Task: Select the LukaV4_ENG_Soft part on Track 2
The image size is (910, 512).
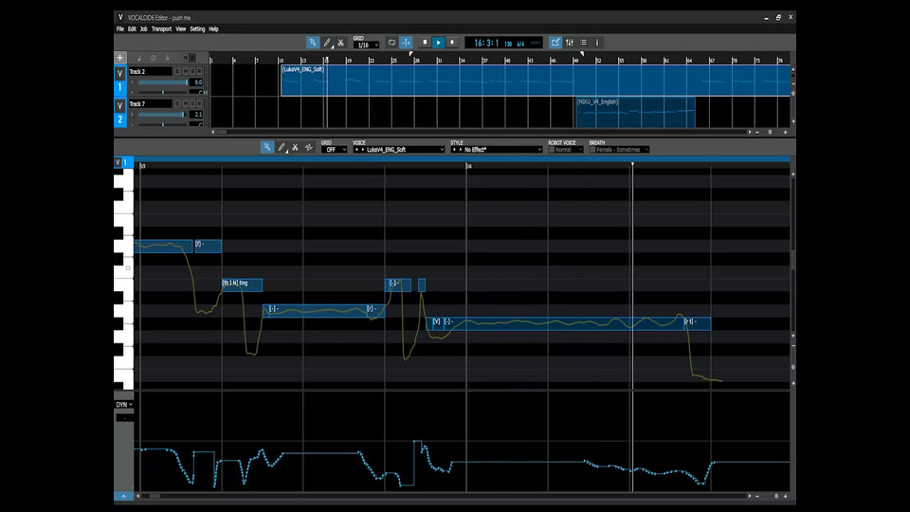Action: pyautogui.click(x=535, y=81)
